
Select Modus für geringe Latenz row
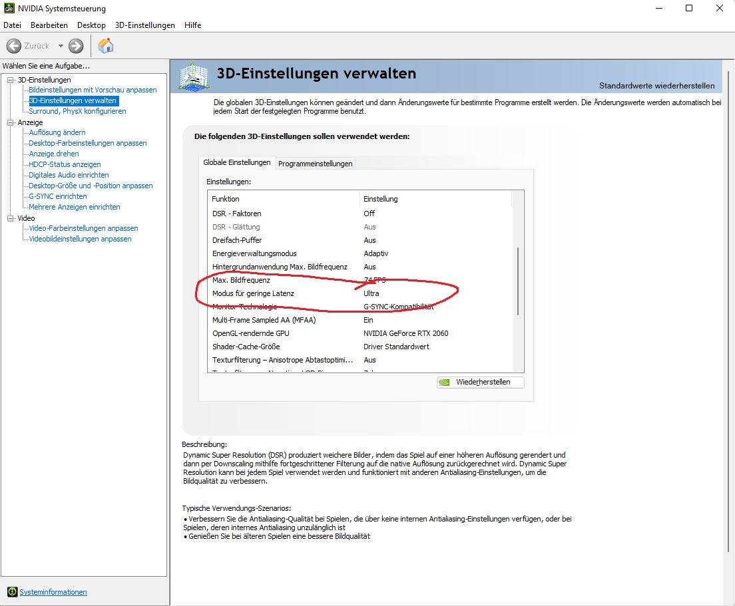pyautogui.click(x=360, y=293)
